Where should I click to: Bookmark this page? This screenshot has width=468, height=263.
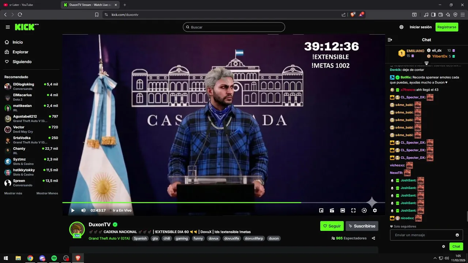(97, 15)
